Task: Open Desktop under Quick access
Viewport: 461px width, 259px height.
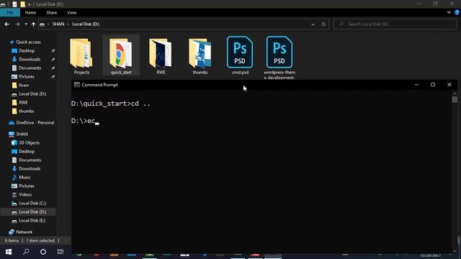Action: 27,51
